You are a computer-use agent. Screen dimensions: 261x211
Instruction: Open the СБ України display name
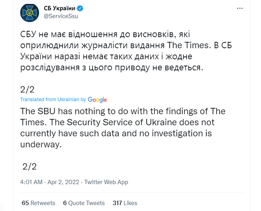60,8
